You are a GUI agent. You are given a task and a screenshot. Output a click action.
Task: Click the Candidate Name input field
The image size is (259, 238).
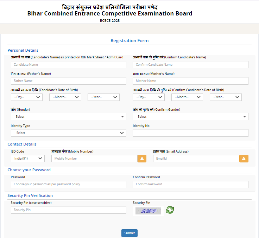(x=68, y=65)
